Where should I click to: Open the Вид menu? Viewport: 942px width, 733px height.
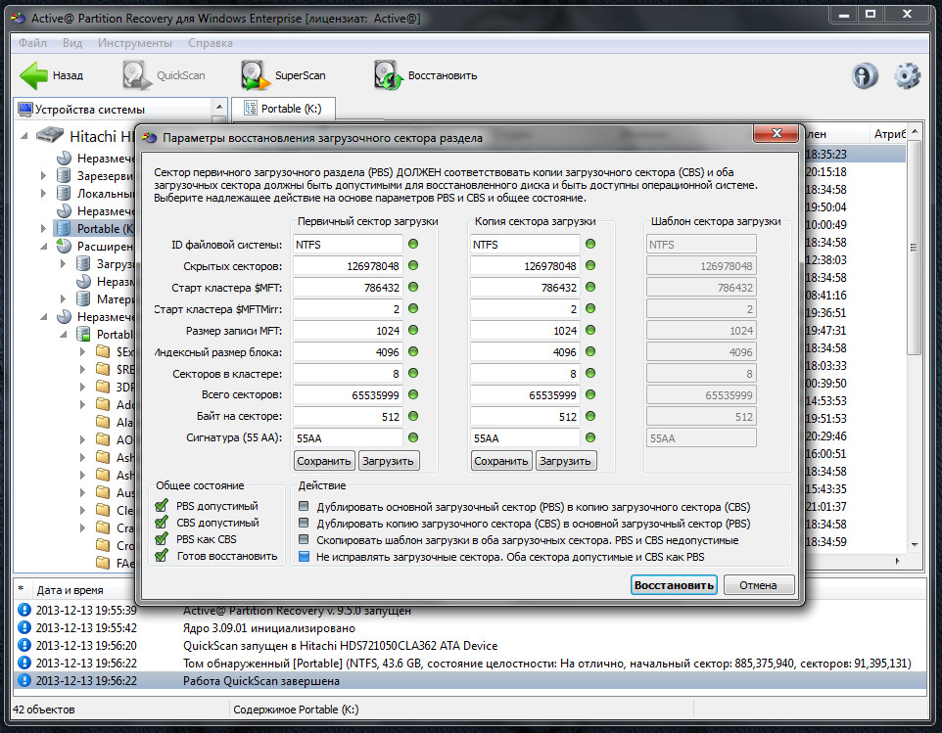pyautogui.click(x=72, y=43)
